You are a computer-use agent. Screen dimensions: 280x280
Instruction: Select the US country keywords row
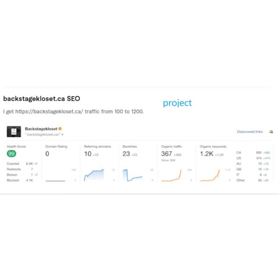point(253,158)
